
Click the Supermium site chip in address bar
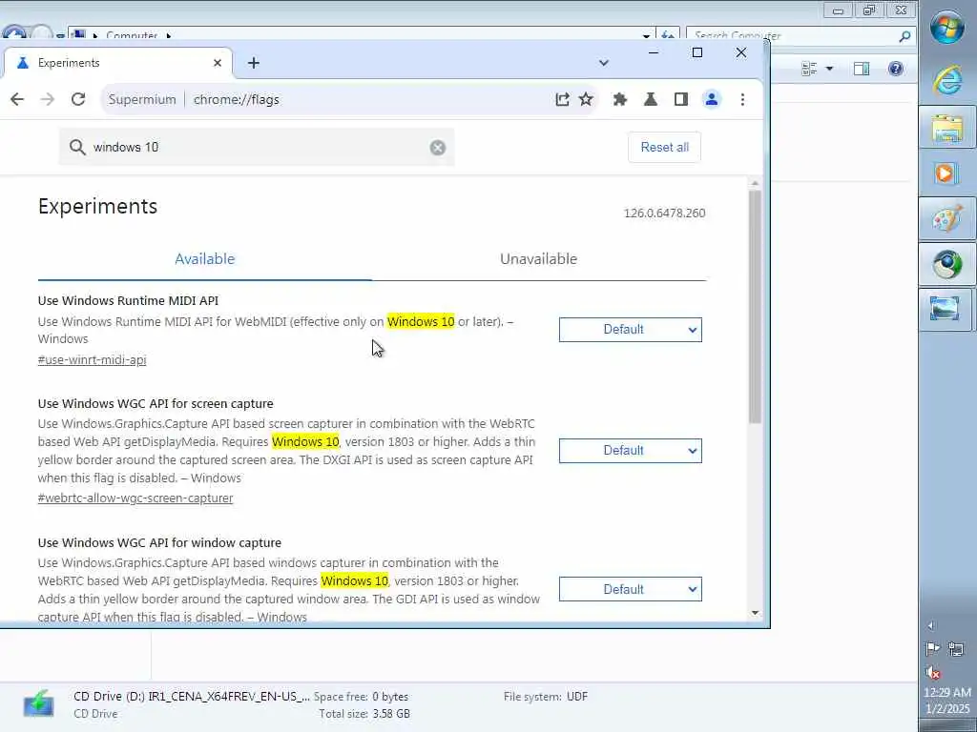pyautogui.click(x=142, y=99)
